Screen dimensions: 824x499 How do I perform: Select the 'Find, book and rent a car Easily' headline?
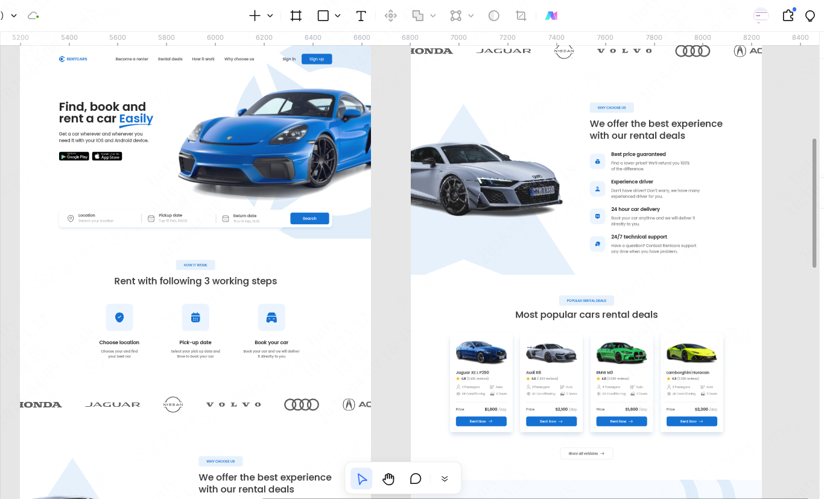(x=106, y=113)
